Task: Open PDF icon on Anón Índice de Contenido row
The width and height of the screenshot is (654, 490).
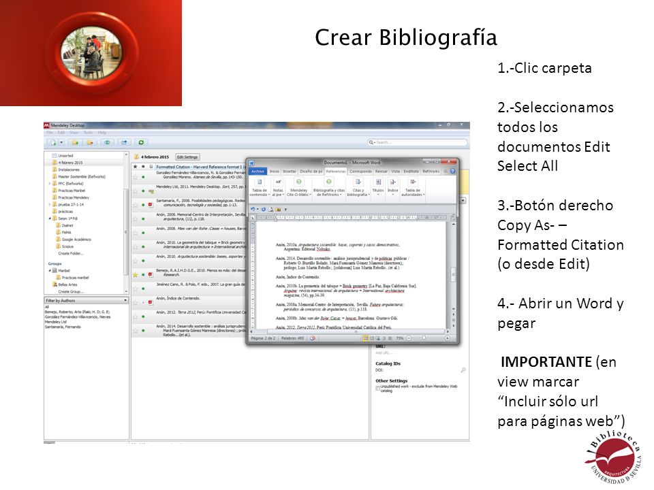Action: pyautogui.click(x=151, y=302)
